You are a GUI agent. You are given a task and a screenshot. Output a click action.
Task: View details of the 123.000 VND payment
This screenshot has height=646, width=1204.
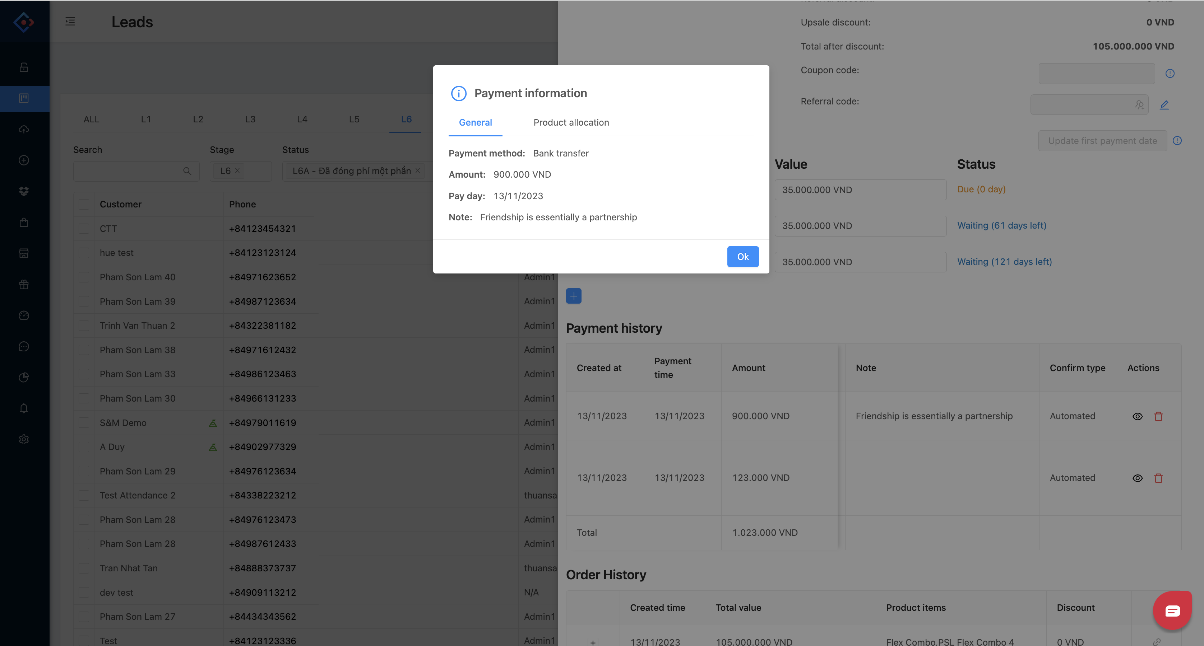[1137, 478]
